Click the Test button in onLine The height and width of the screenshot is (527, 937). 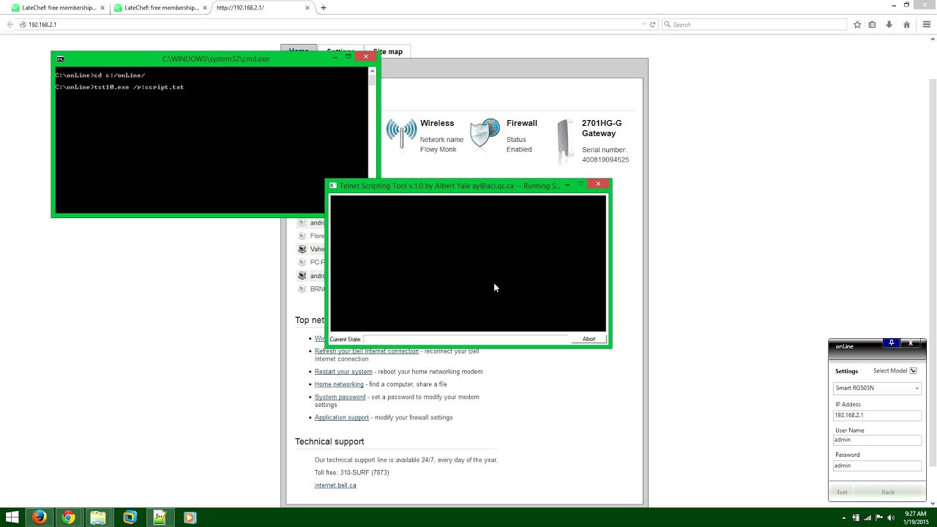(842, 492)
